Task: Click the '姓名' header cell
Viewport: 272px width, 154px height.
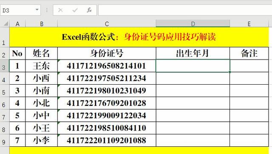Action: click(42, 53)
